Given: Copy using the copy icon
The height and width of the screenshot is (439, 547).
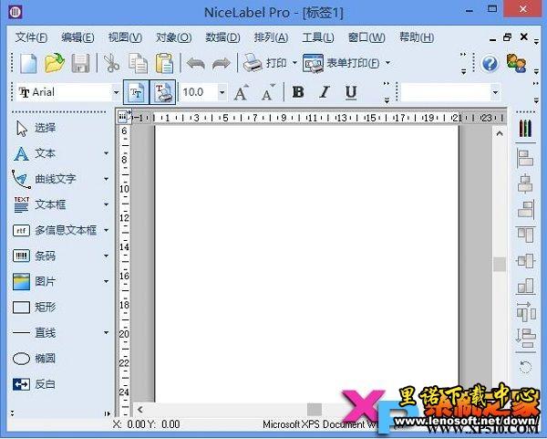Looking at the screenshot, I should pos(138,64).
